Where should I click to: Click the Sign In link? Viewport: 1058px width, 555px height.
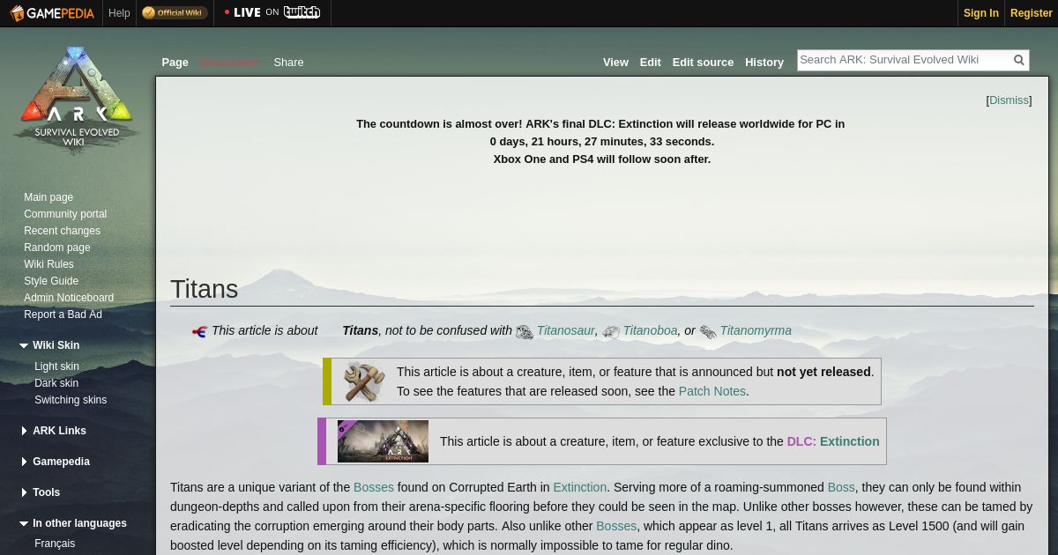click(981, 13)
